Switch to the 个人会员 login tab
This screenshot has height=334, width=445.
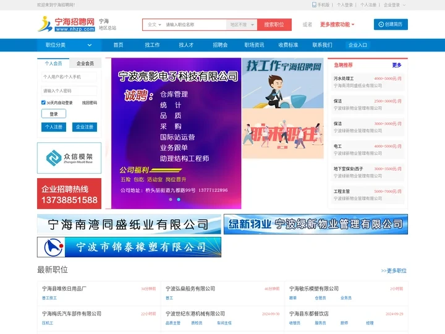pos(53,63)
